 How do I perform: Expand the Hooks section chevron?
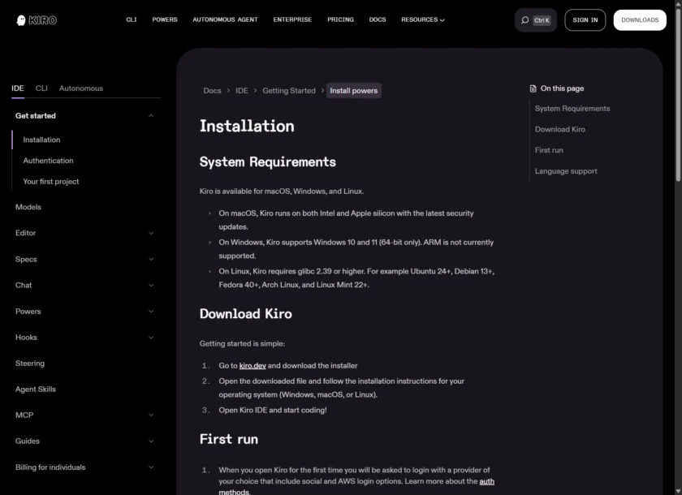[x=151, y=338]
